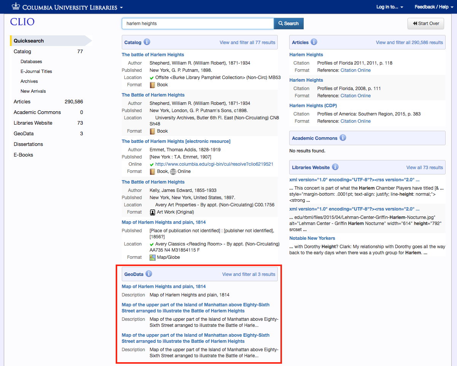Open Citation Online for Profiles of America
The width and height of the screenshot is (457, 366).
(x=356, y=121)
